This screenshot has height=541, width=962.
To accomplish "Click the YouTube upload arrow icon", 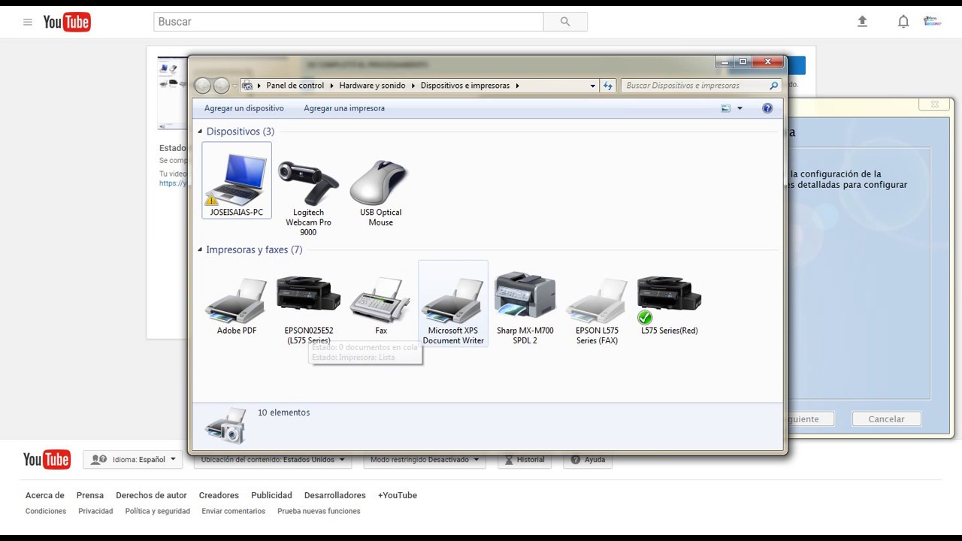I will (862, 22).
